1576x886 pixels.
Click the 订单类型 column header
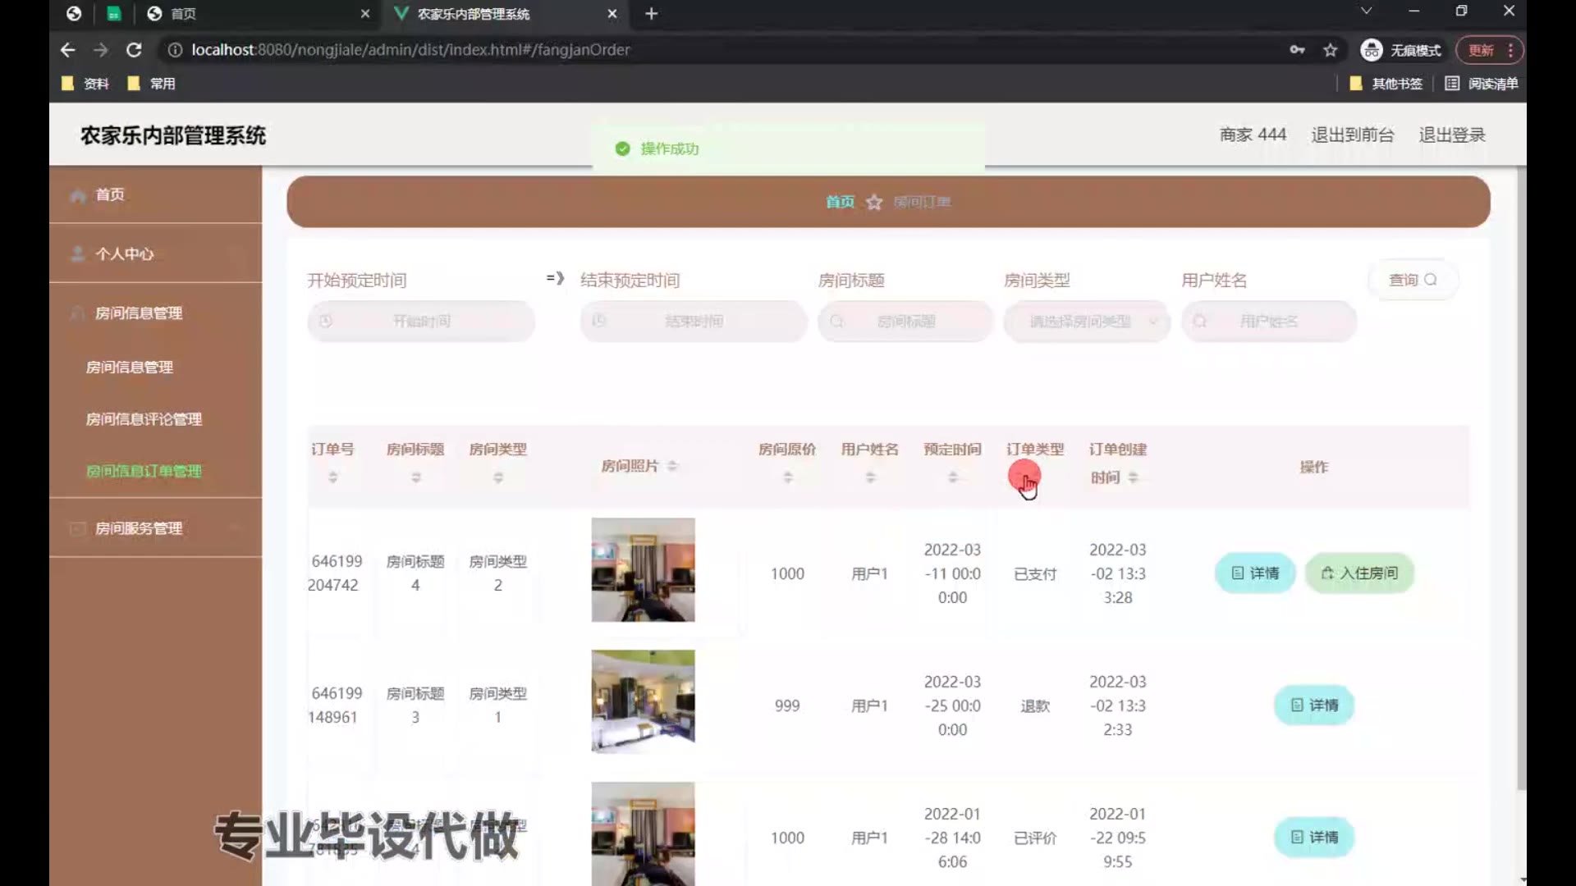point(1035,450)
